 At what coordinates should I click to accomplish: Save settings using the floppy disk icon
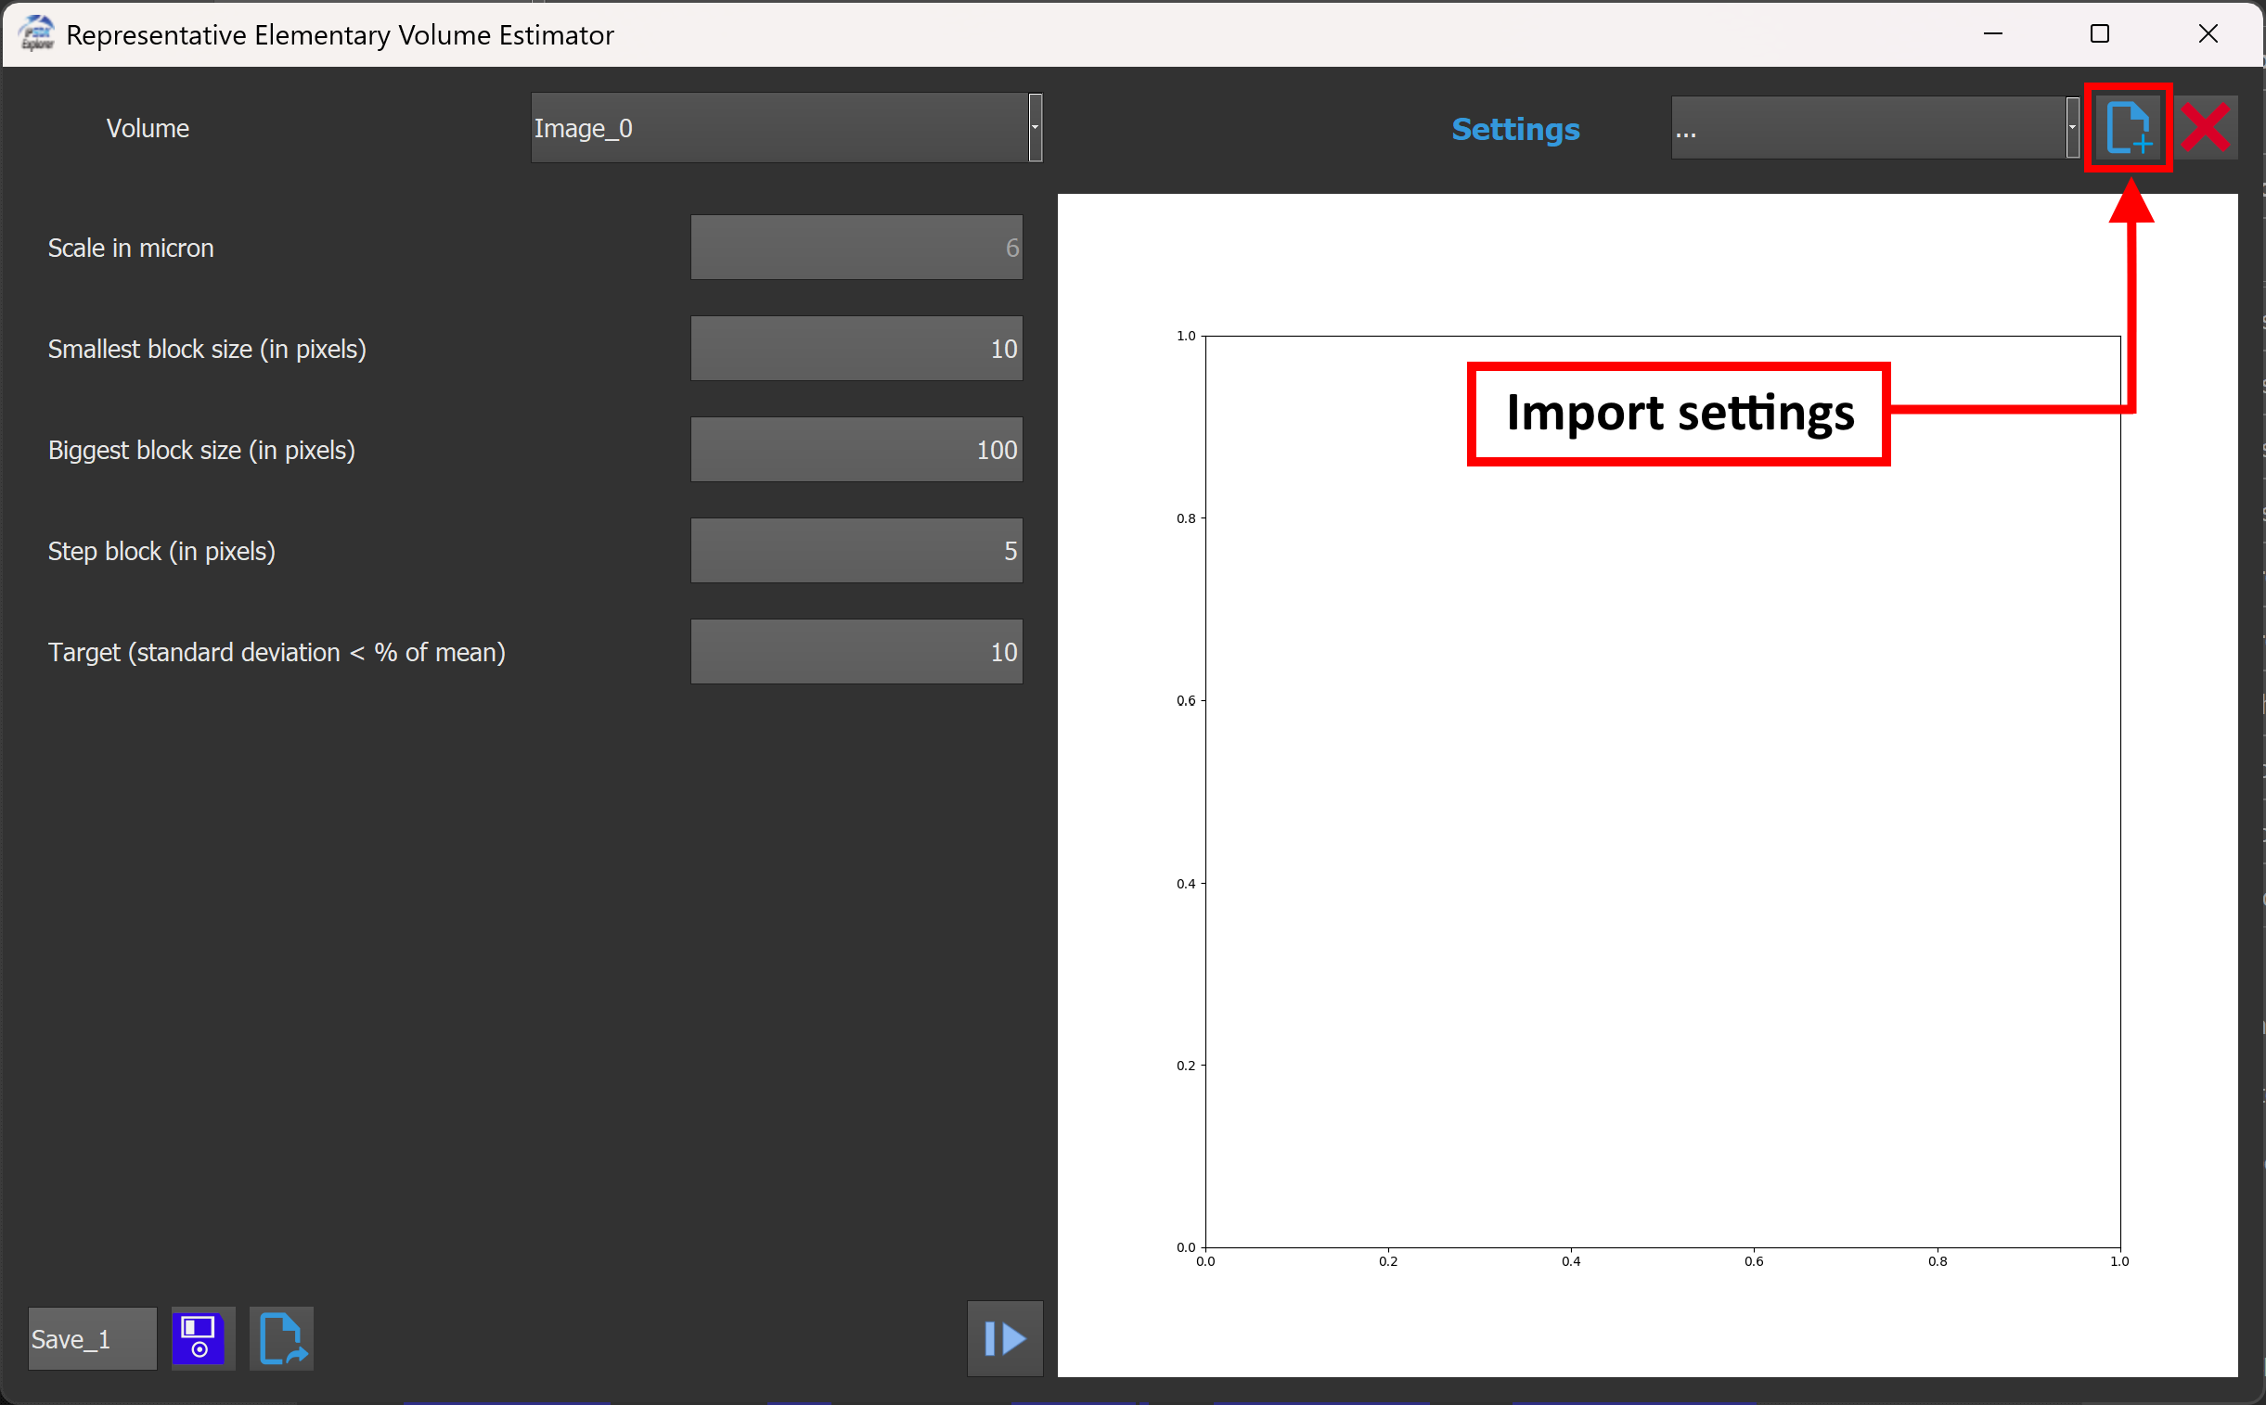pyautogui.click(x=201, y=1338)
